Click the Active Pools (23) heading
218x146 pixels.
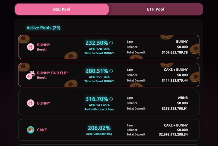pyautogui.click(x=43, y=28)
